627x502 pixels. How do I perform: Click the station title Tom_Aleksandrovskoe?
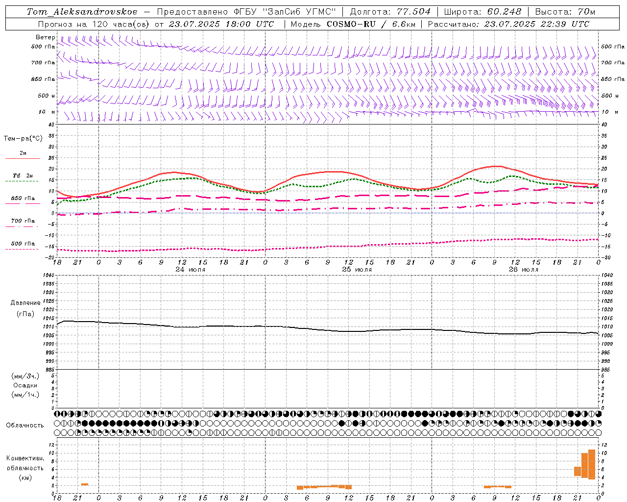click(x=82, y=12)
